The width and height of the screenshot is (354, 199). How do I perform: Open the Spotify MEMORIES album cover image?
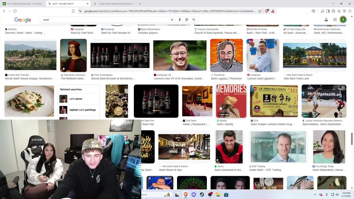[231, 101]
